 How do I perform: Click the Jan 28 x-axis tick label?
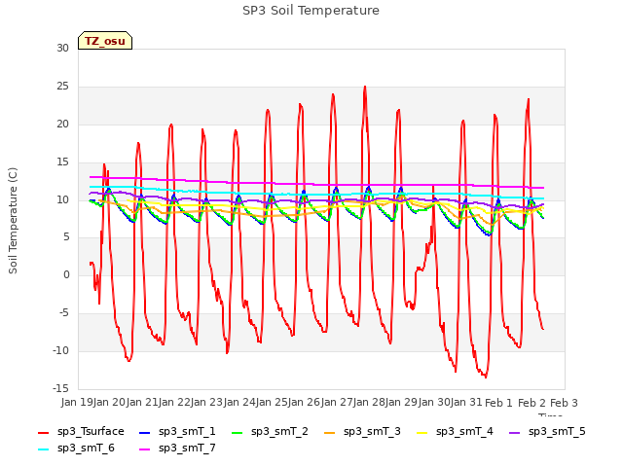[370, 402]
